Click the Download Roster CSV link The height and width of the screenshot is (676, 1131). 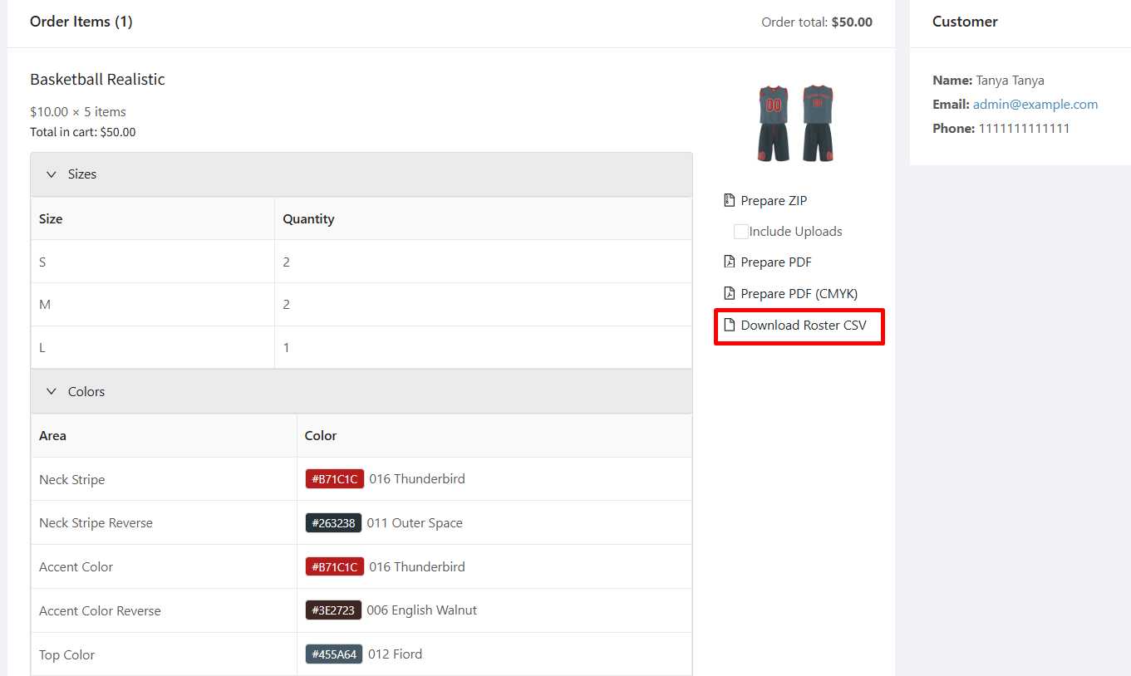pos(803,325)
